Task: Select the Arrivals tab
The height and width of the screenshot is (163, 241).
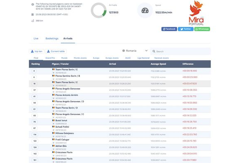Action: 68,38
